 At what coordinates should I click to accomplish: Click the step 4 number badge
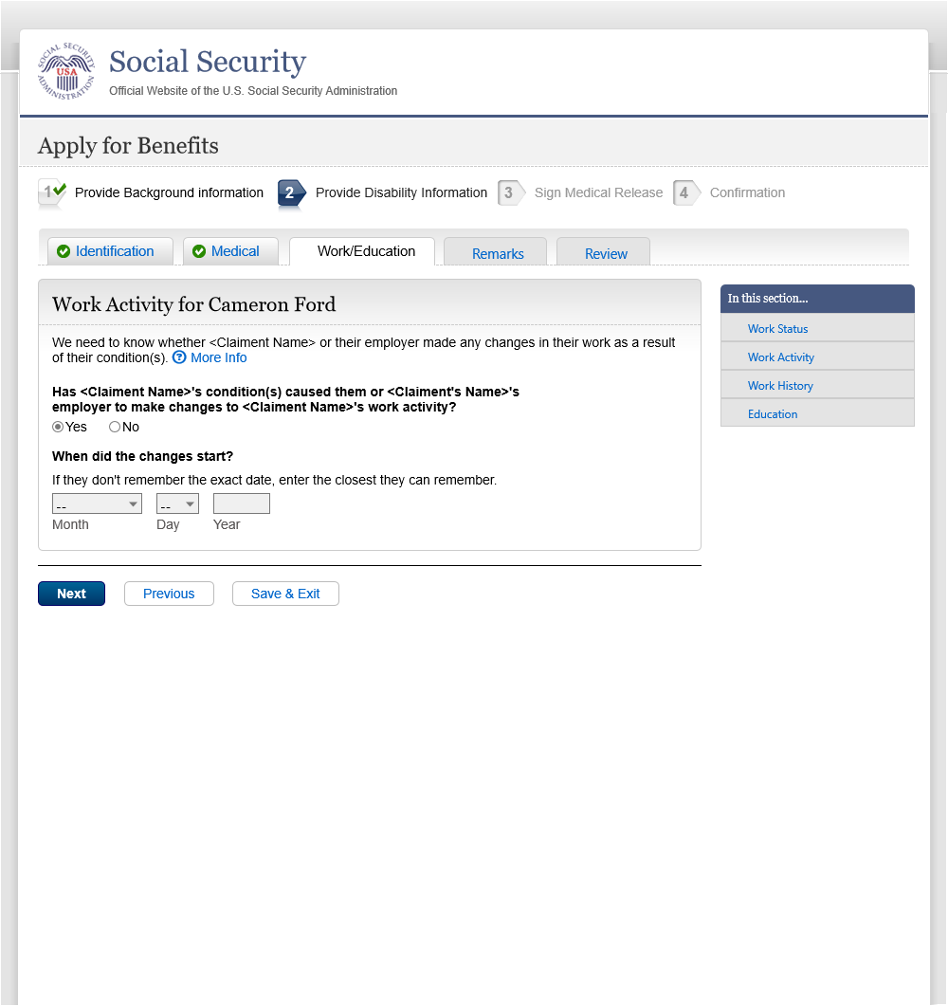[684, 192]
